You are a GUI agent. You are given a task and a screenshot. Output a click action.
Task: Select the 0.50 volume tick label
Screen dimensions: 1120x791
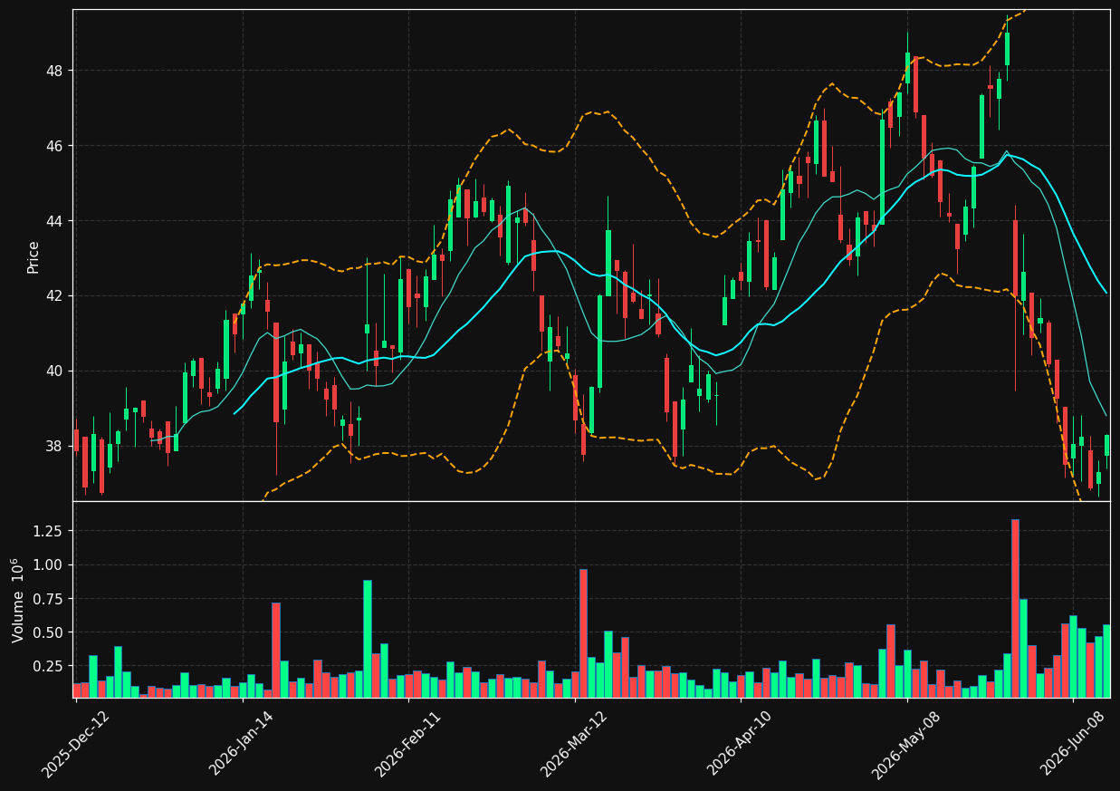click(x=50, y=632)
